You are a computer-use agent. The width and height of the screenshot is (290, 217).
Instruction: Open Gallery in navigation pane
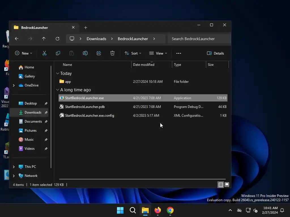point(29,76)
